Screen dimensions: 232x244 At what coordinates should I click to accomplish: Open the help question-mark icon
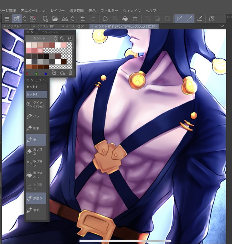tap(212, 19)
